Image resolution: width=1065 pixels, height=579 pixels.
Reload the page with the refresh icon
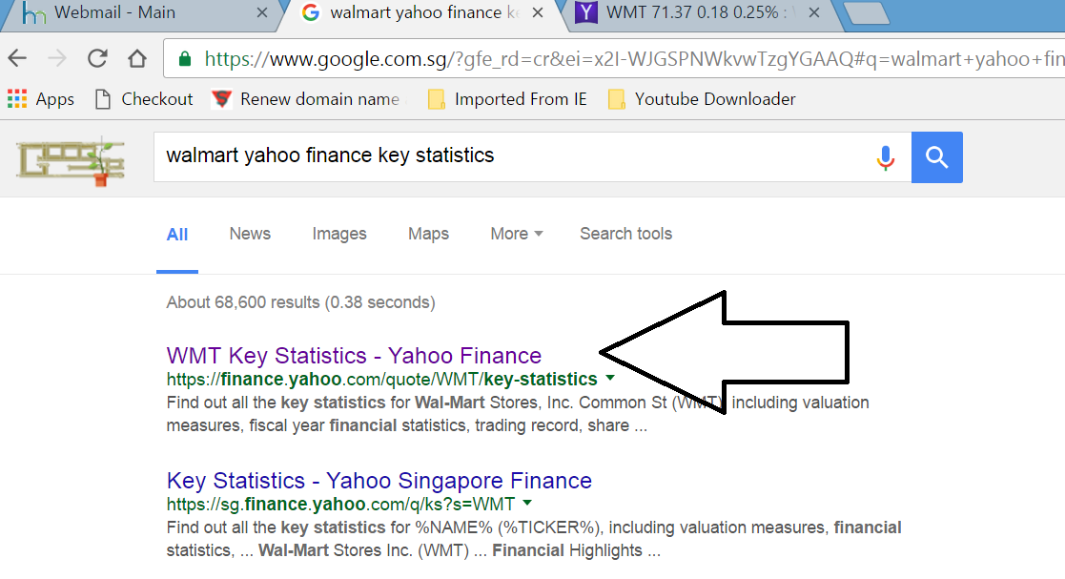[x=98, y=59]
